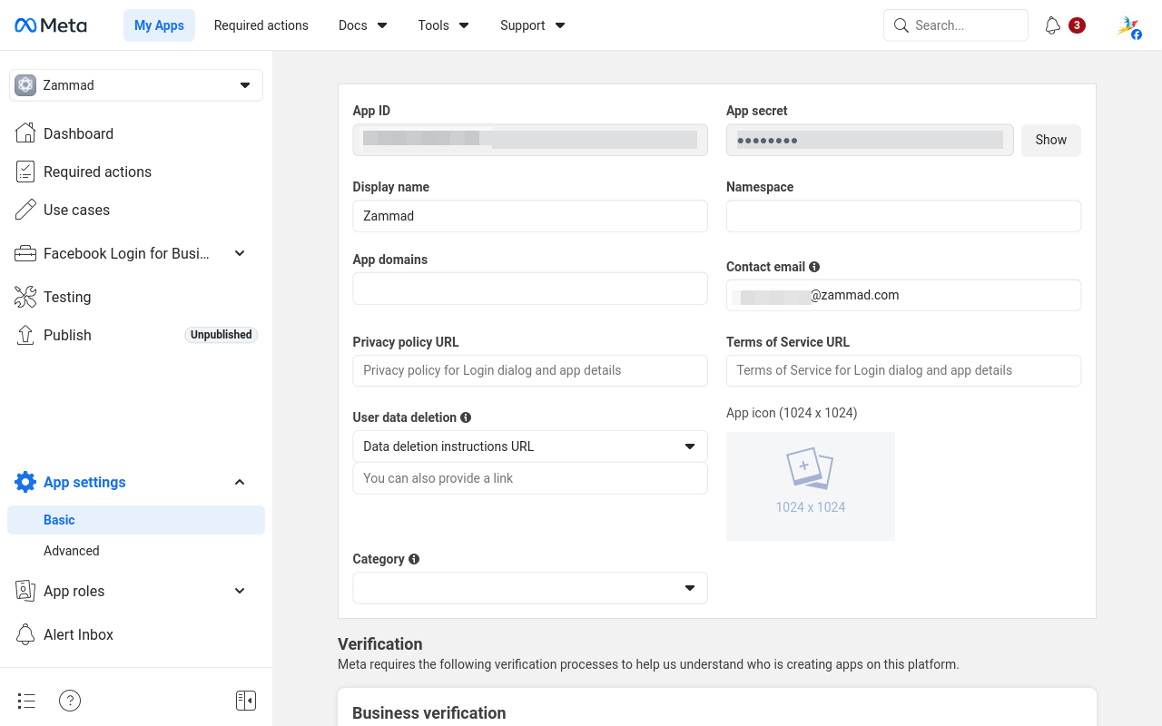This screenshot has height=726, width=1162.
Task: Expand the App roles section
Action: click(x=240, y=591)
